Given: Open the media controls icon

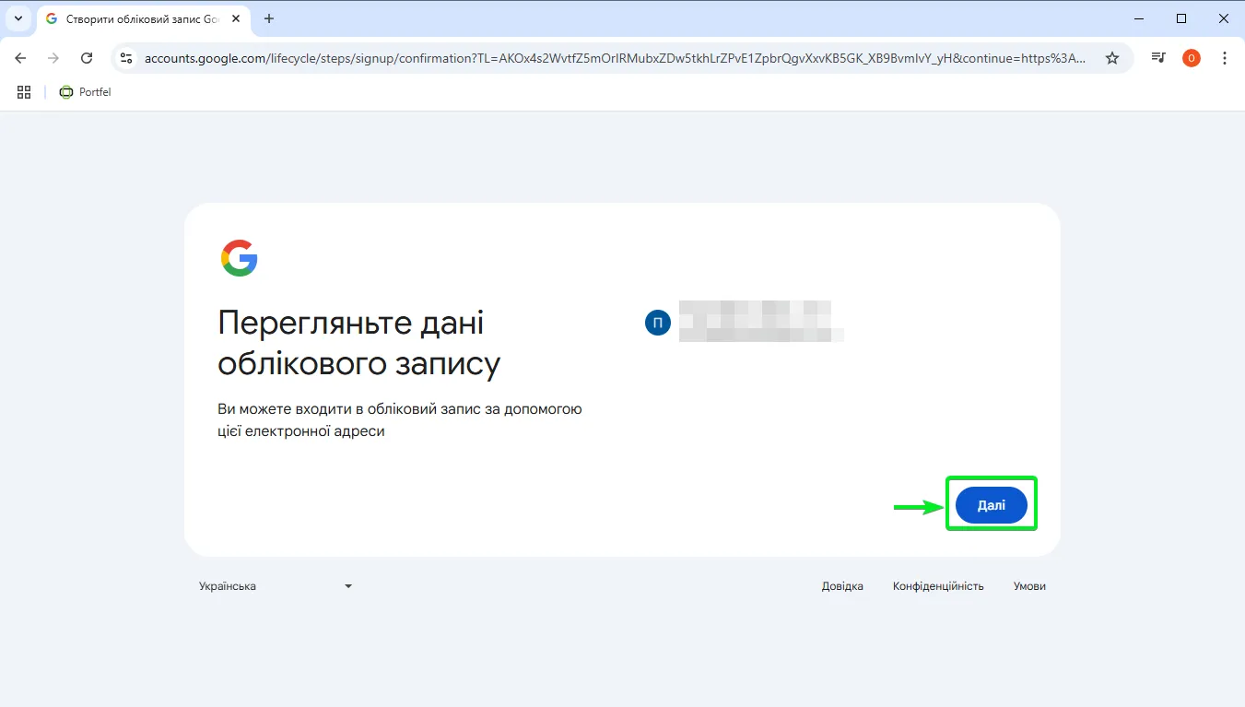Looking at the screenshot, I should (1158, 58).
